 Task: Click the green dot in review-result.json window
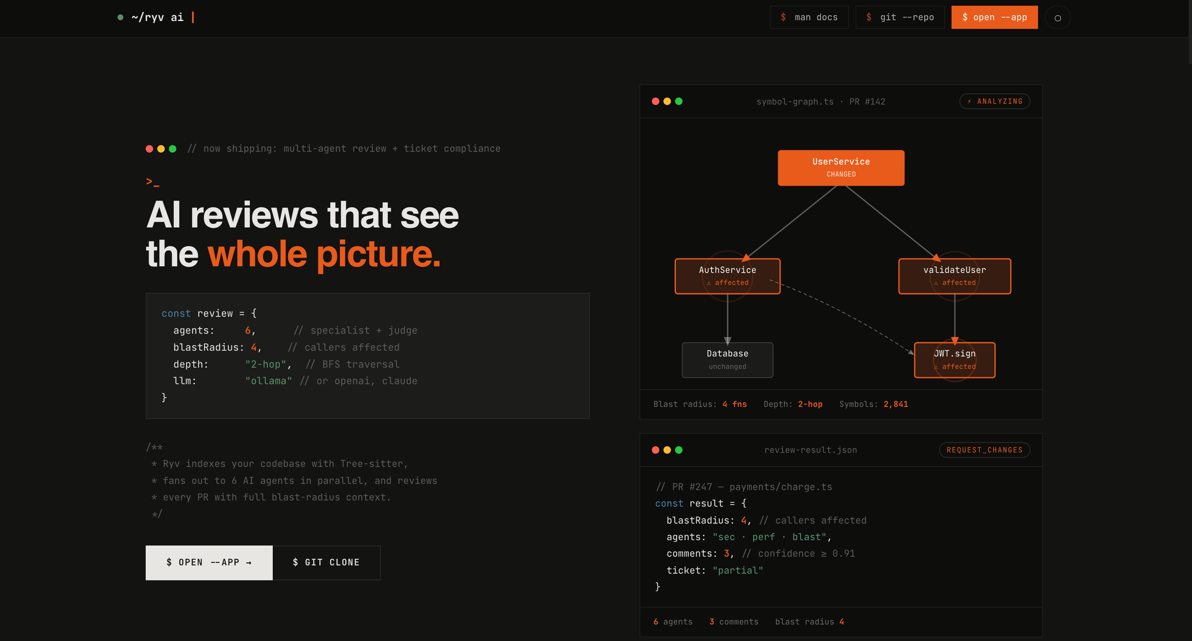click(x=679, y=450)
